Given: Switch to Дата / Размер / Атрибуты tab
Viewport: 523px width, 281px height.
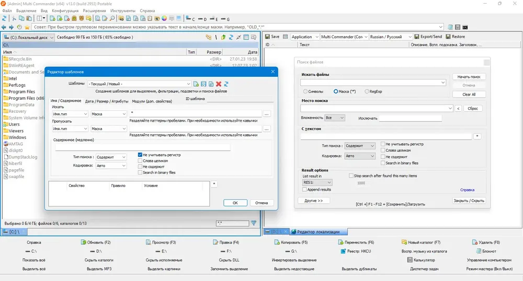Looking at the screenshot, I should pos(106,101).
